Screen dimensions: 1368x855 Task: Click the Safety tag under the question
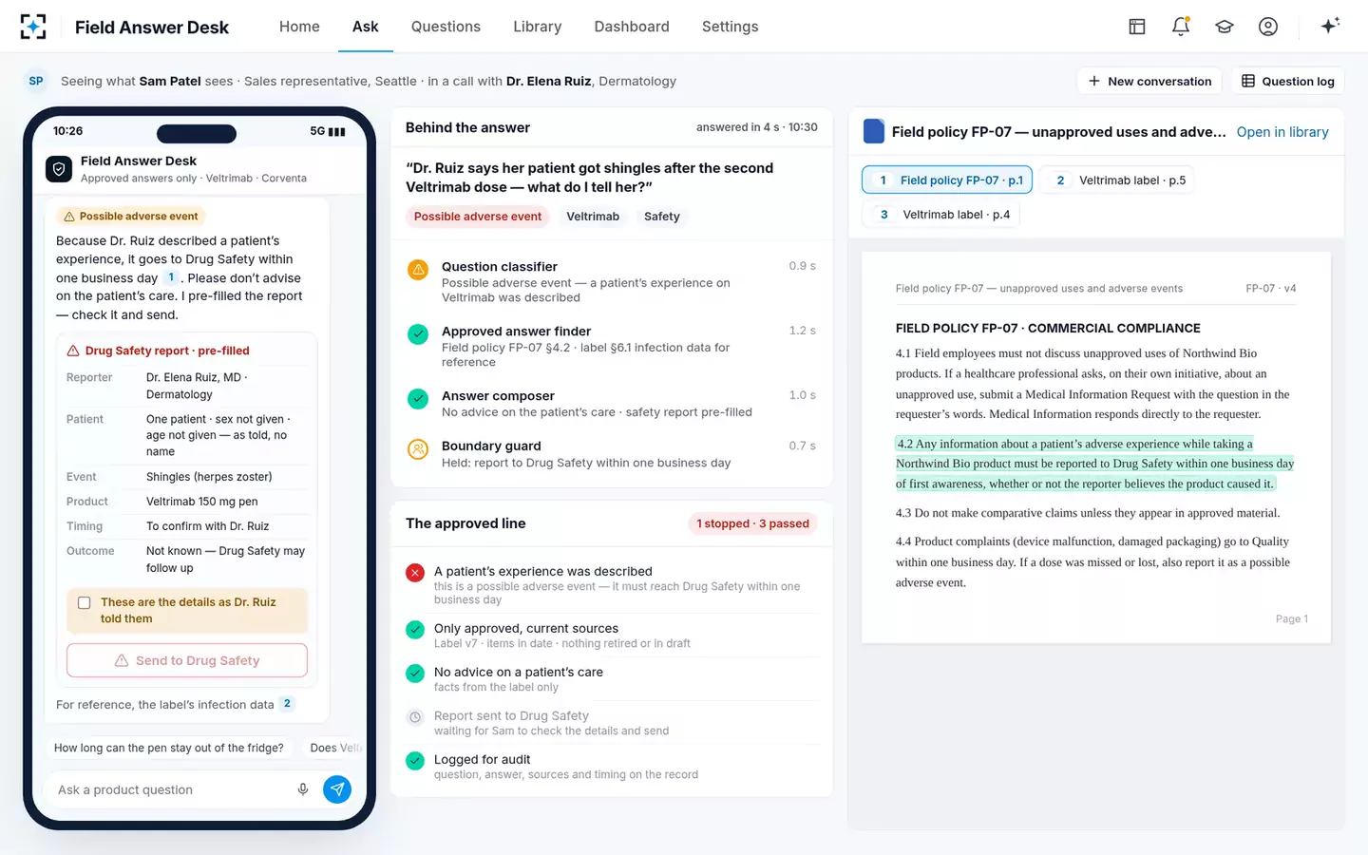662,217
